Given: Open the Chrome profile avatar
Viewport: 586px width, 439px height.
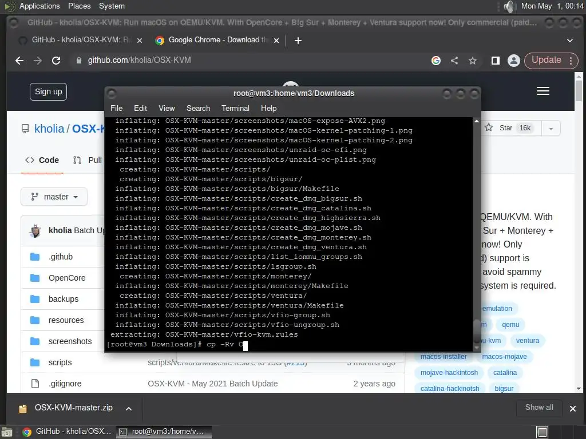Looking at the screenshot, I should tap(514, 61).
